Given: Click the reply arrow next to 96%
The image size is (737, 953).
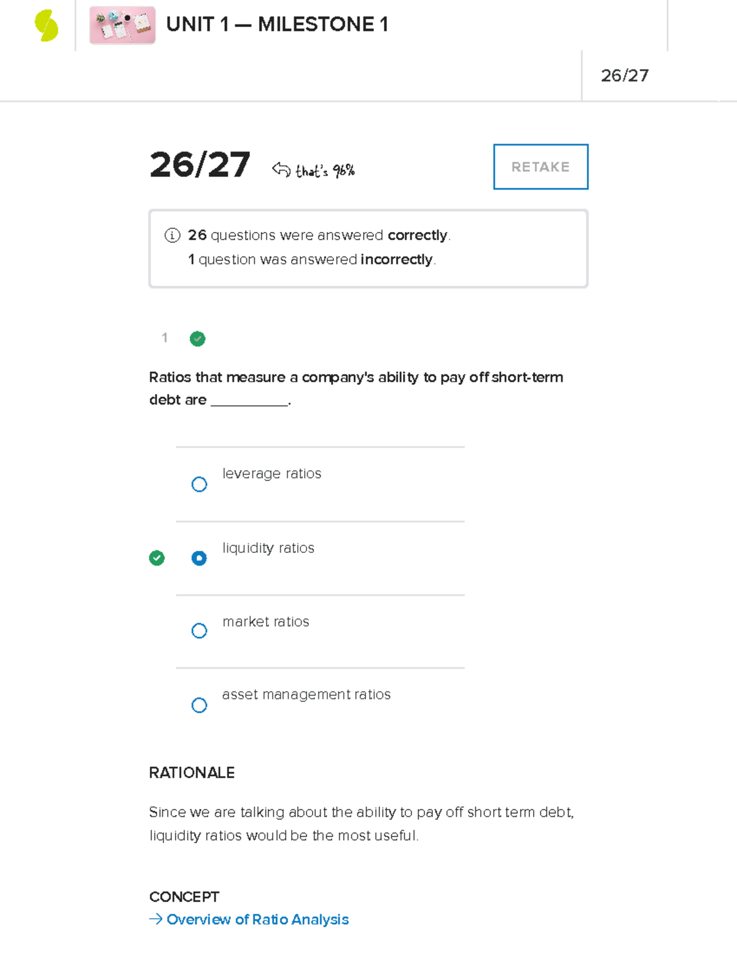Looking at the screenshot, I should tap(281, 169).
